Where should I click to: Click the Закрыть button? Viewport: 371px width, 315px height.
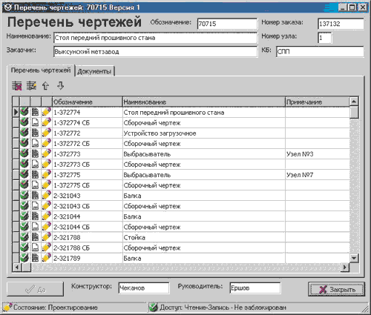coord(336,289)
